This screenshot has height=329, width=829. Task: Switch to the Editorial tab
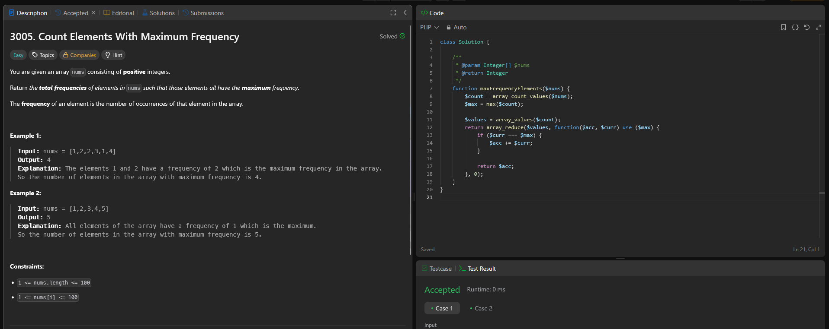(x=119, y=13)
